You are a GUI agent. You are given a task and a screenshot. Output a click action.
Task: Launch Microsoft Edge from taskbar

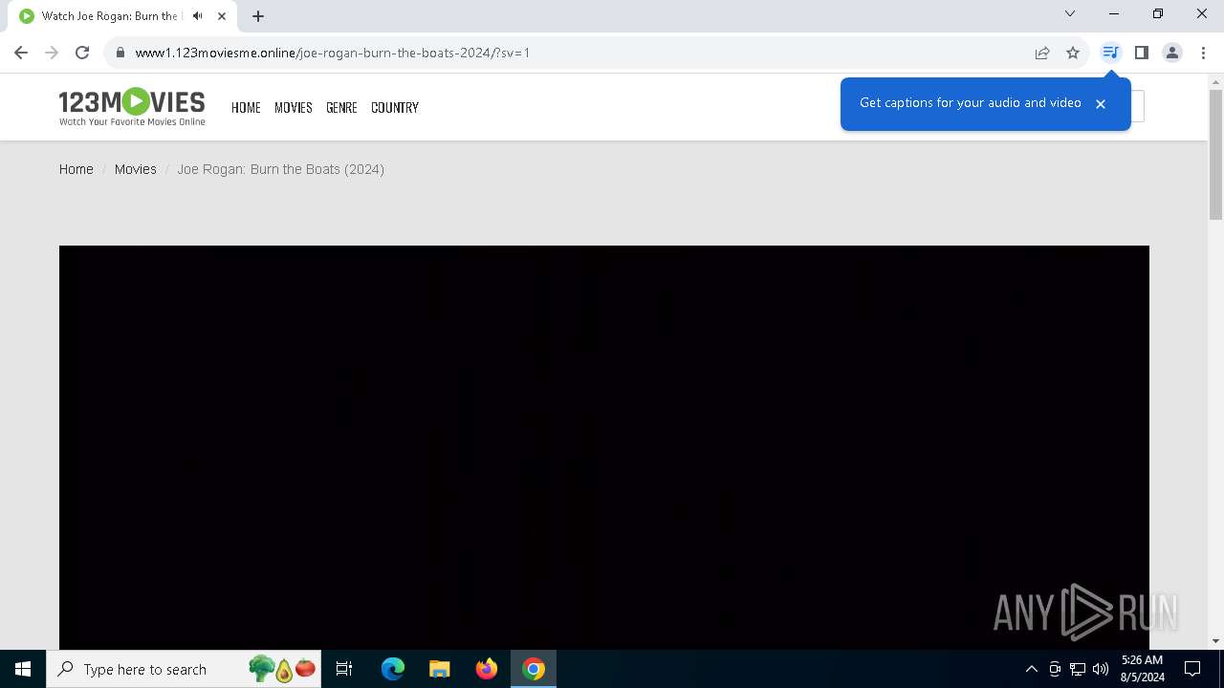tap(393, 669)
